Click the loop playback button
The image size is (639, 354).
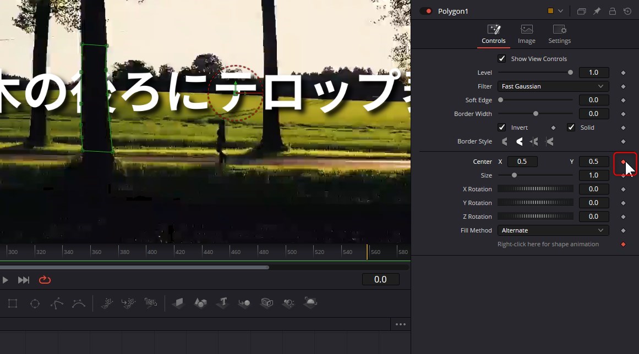coord(44,279)
